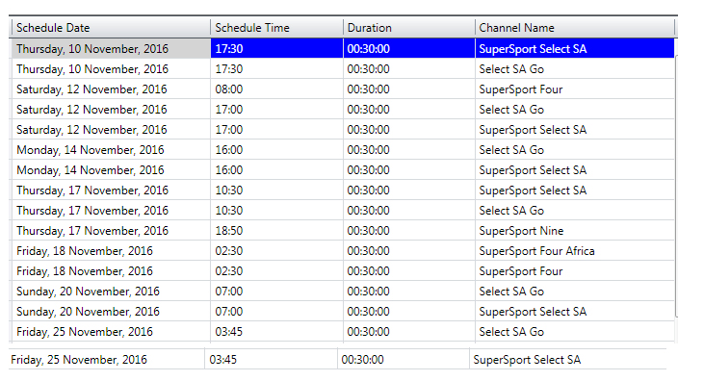
Task: Select the 25 November Select SA Go channel cell
Action: coord(575,332)
